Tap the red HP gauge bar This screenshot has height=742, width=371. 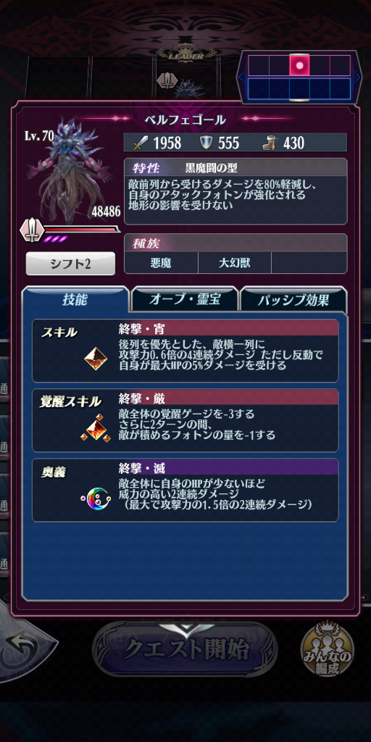coord(82,230)
